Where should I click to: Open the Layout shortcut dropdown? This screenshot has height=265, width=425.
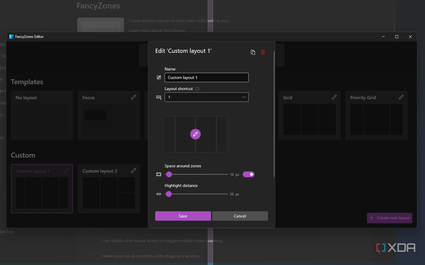pyautogui.click(x=207, y=97)
